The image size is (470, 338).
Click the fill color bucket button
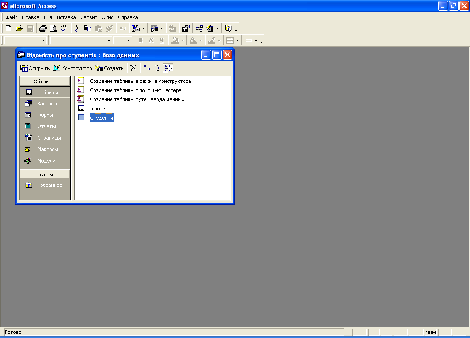[x=175, y=40]
